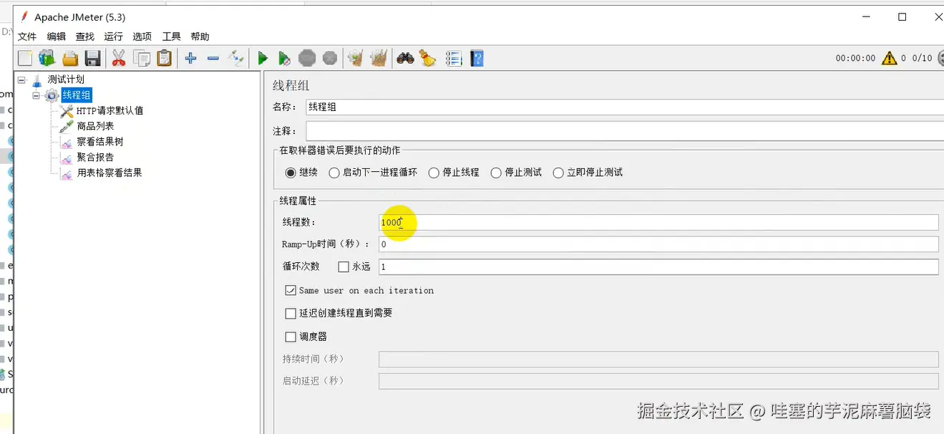The width and height of the screenshot is (944, 434).
Task: Open the 选项 menu
Action: [x=142, y=37]
